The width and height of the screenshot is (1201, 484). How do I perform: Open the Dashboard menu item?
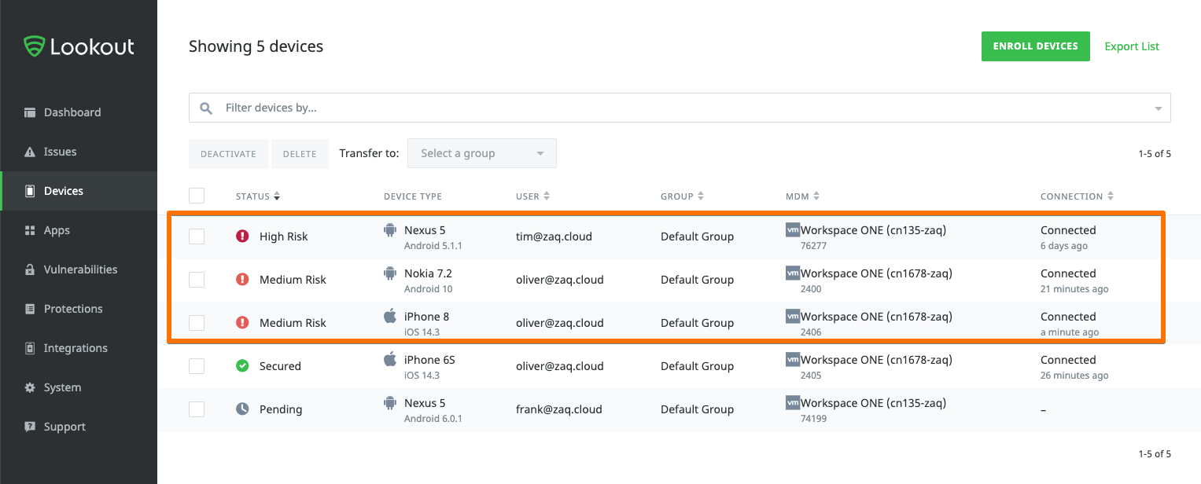click(x=79, y=112)
